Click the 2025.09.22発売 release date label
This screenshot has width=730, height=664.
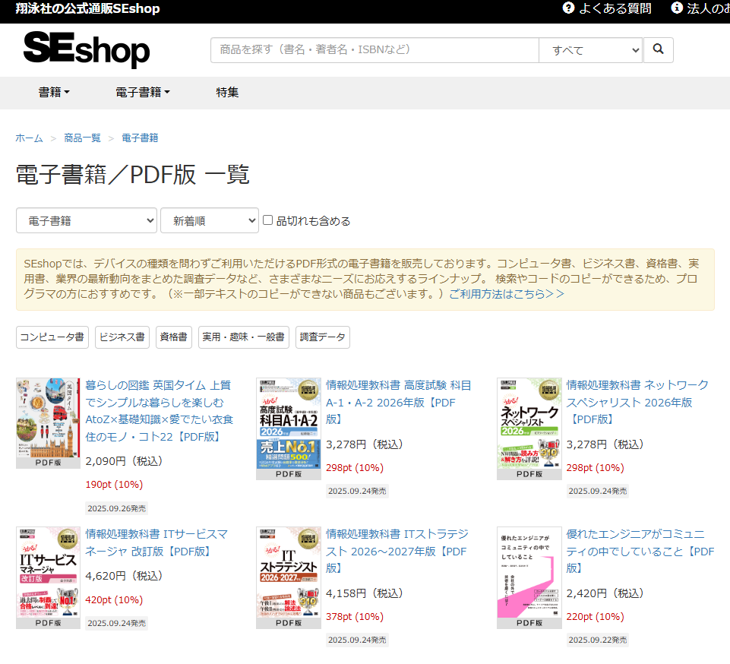point(598,640)
